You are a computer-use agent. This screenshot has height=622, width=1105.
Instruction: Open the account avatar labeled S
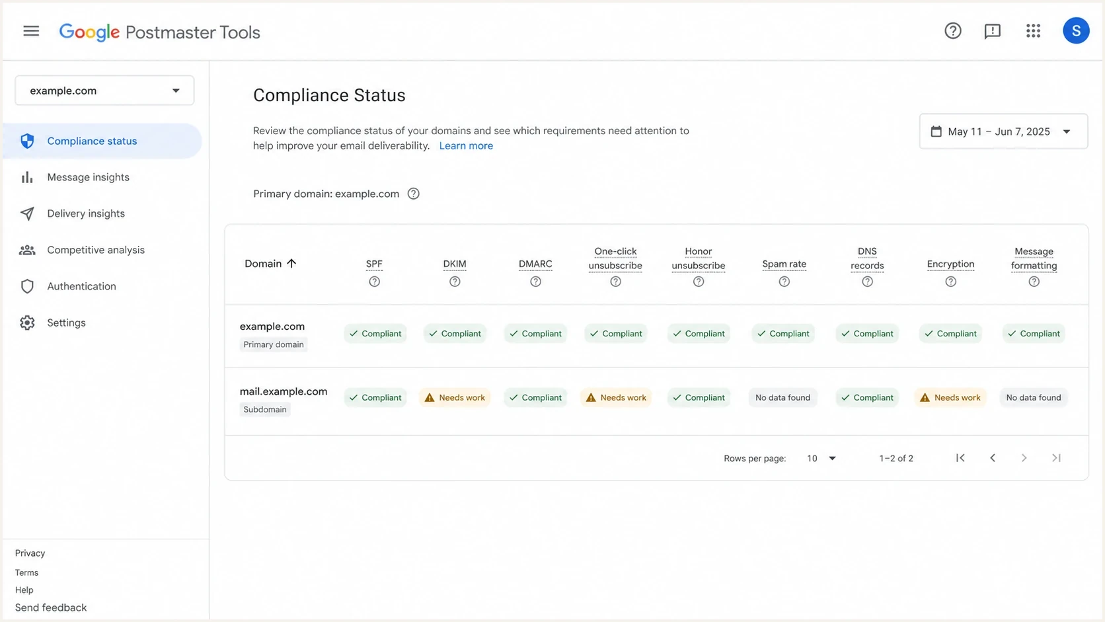[x=1075, y=31]
